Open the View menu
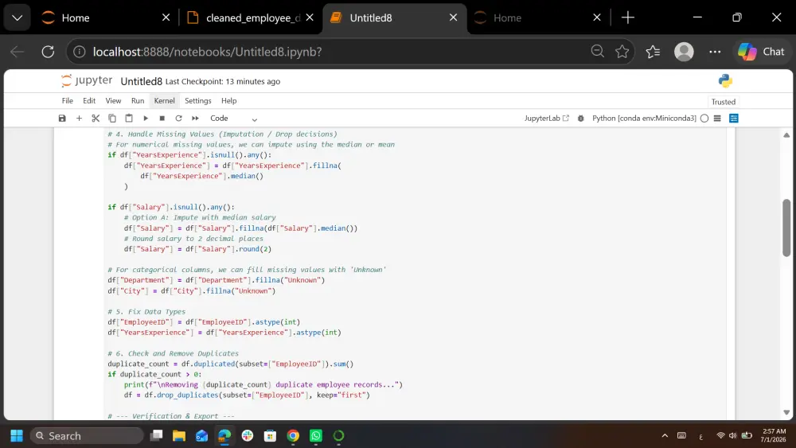 coord(113,100)
